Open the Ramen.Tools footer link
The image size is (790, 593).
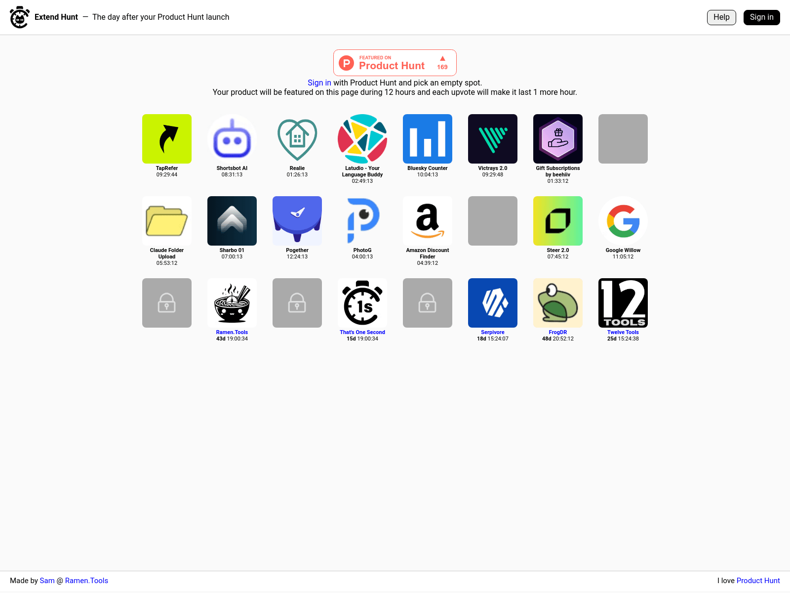tap(86, 581)
